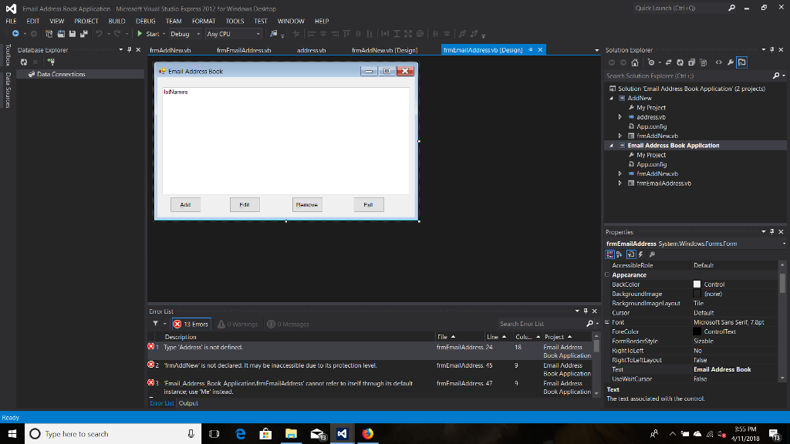Toggle the 13 Errors filter button
The image size is (790, 444).
[x=190, y=324]
